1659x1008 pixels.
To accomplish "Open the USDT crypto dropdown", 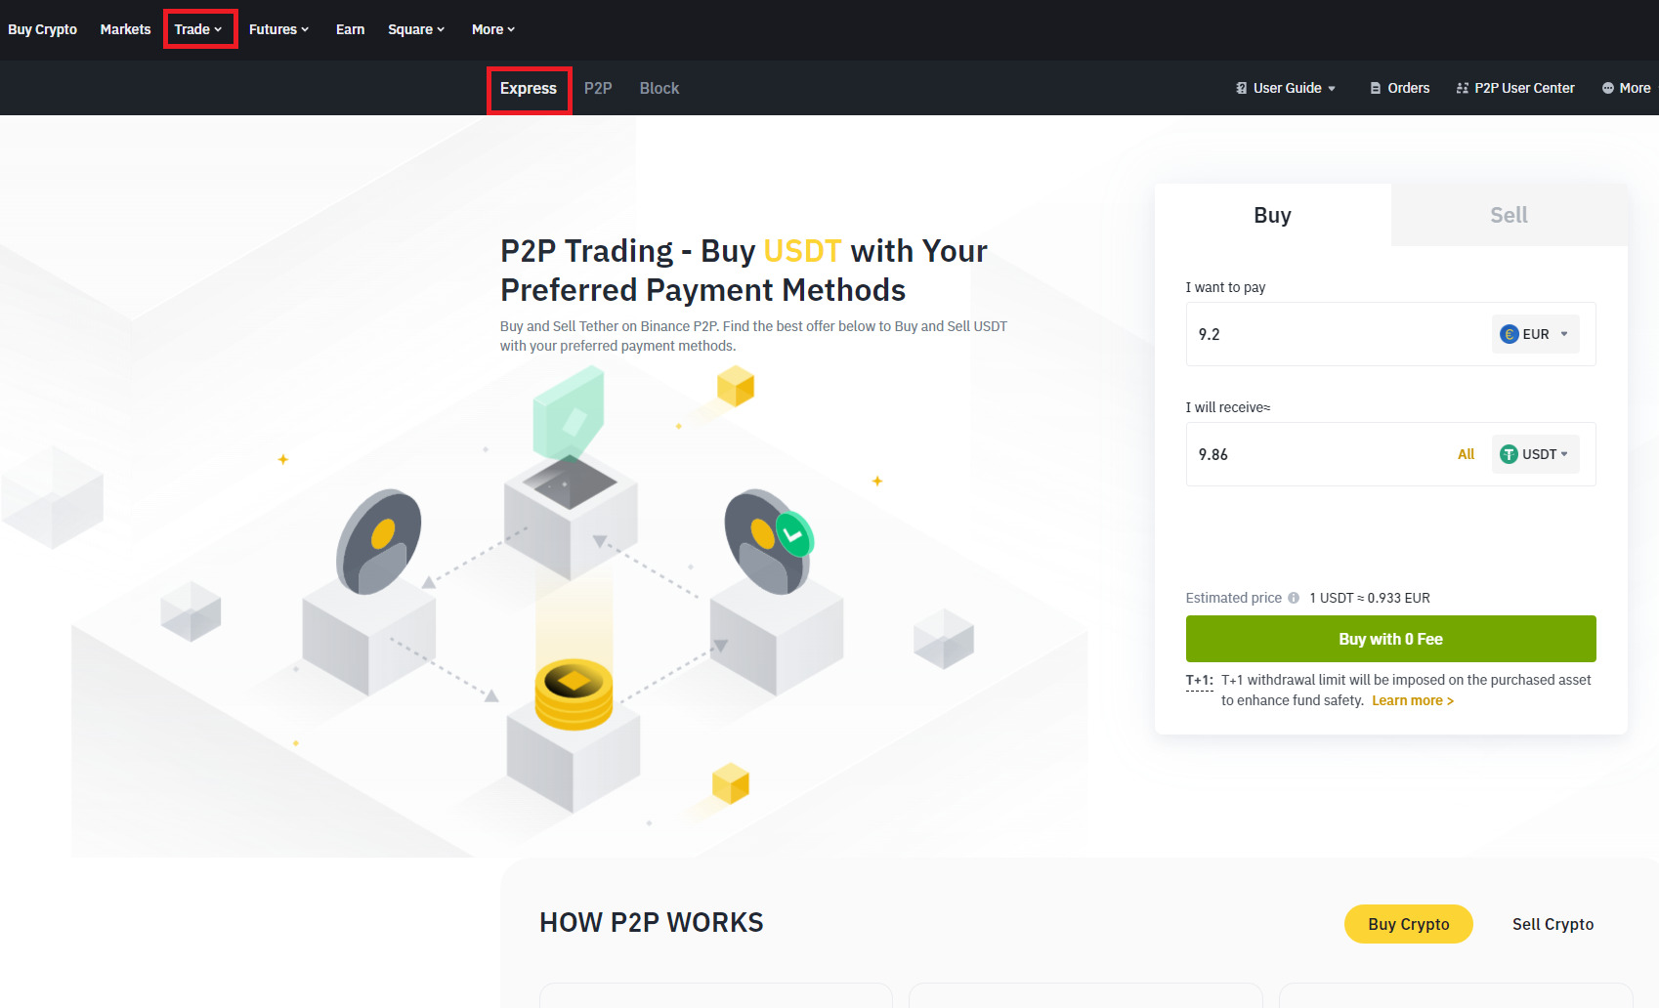I will (1536, 454).
